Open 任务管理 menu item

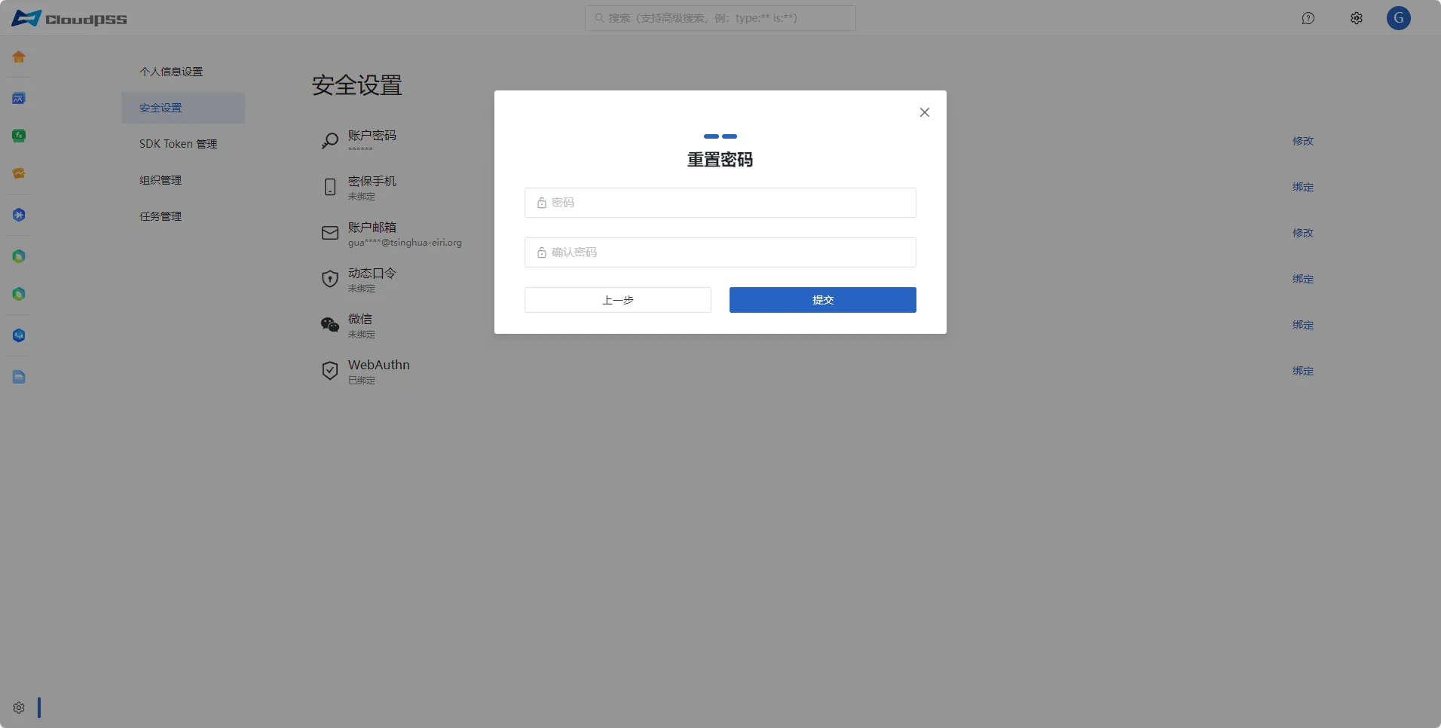(x=183, y=216)
